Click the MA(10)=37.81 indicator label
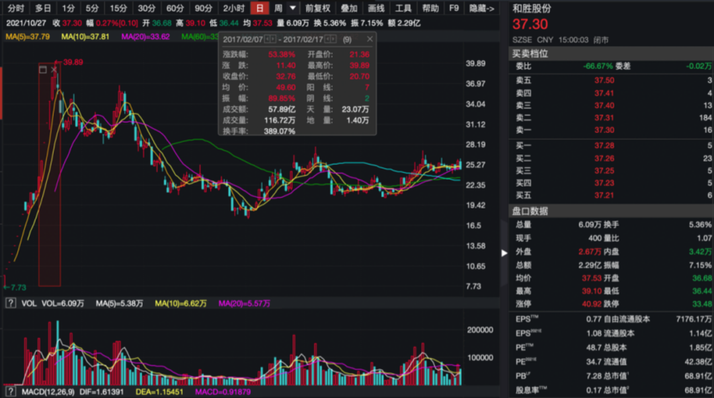714x398 pixels. pos(85,36)
